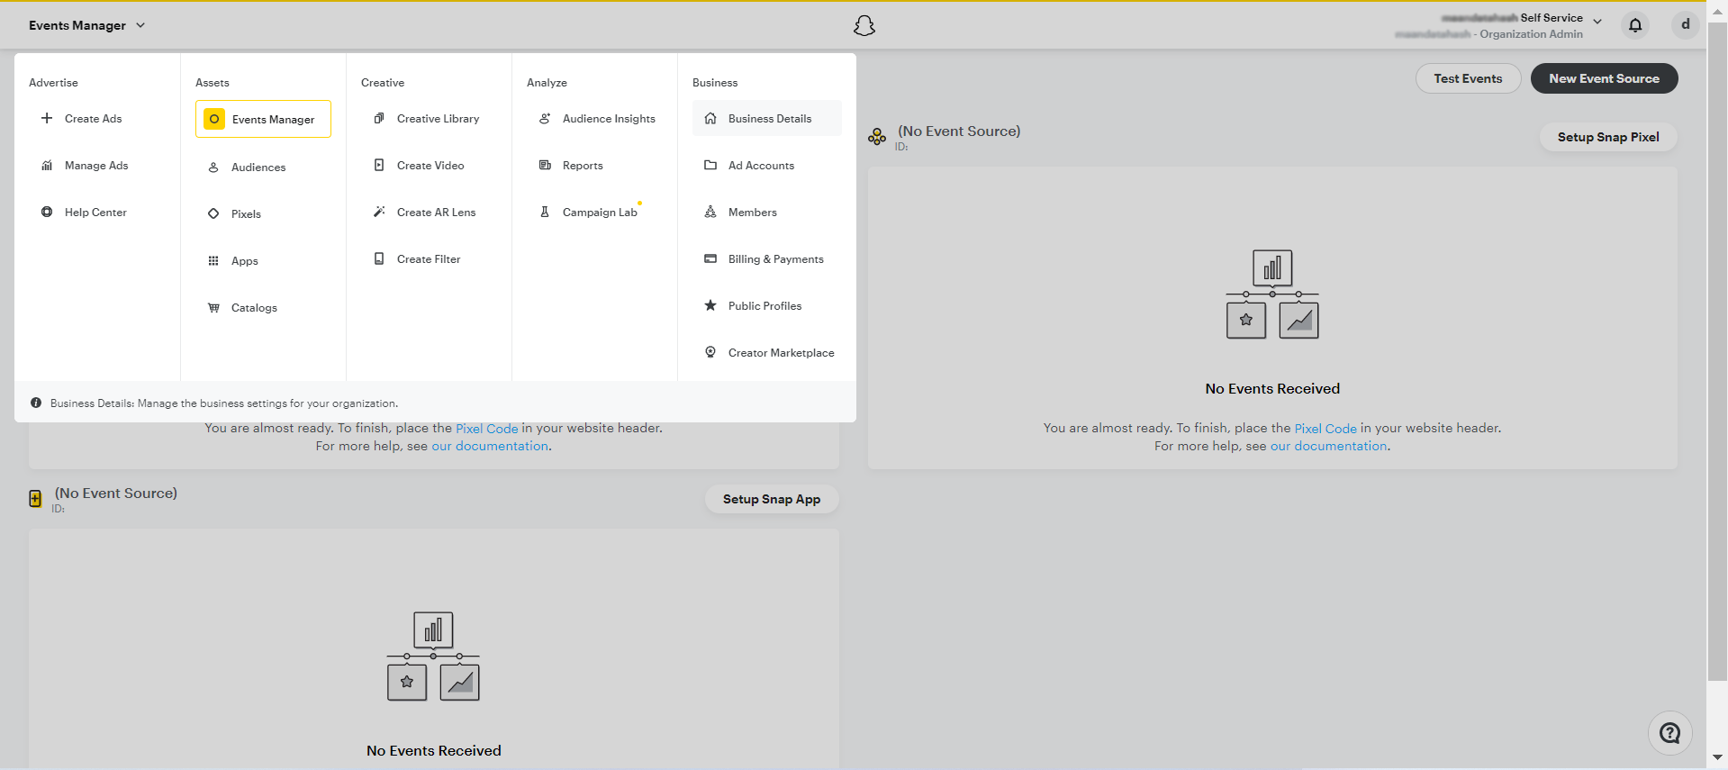The height and width of the screenshot is (770, 1728).
Task: Open Campaign Lab menu item
Action: pyautogui.click(x=594, y=212)
